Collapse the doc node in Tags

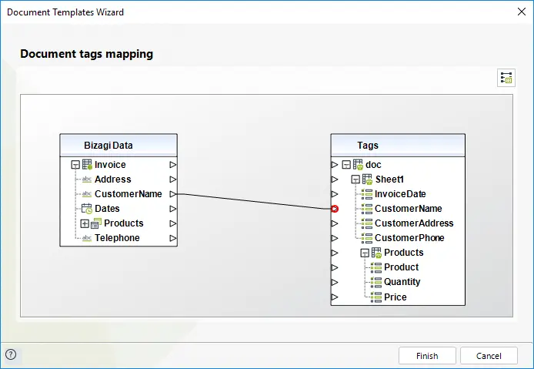pyautogui.click(x=346, y=165)
